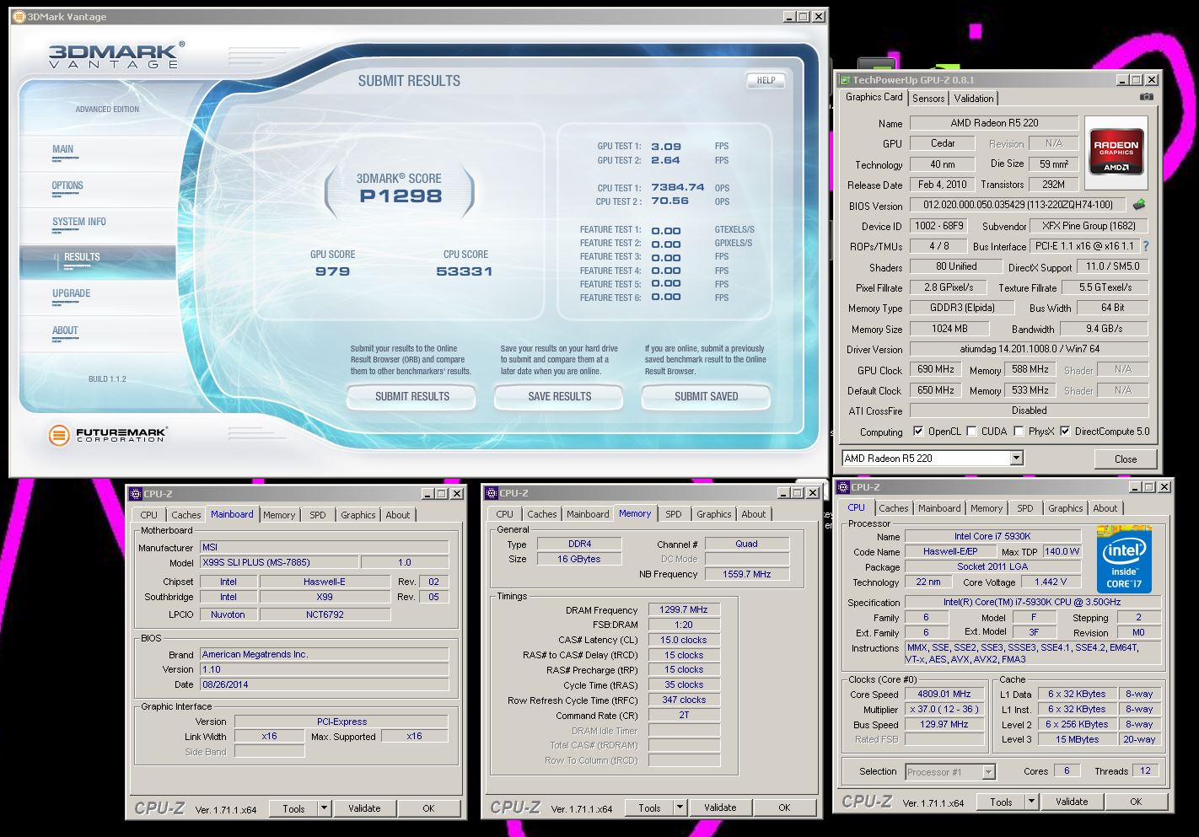Image resolution: width=1199 pixels, height=837 pixels.
Task: Toggle the CUDA checkbox in GPU-Z
Action: (971, 432)
